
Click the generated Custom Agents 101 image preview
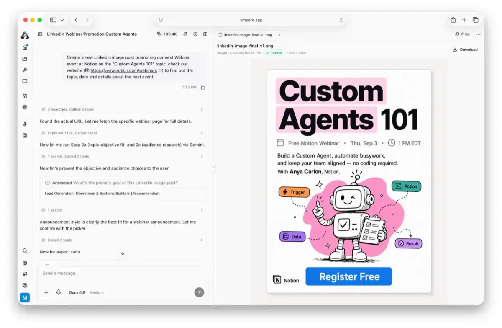pos(349,181)
